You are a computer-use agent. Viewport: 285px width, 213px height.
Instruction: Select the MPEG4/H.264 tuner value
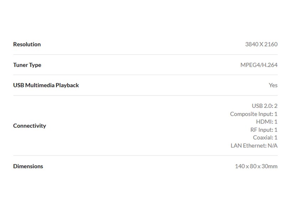[x=259, y=65]
